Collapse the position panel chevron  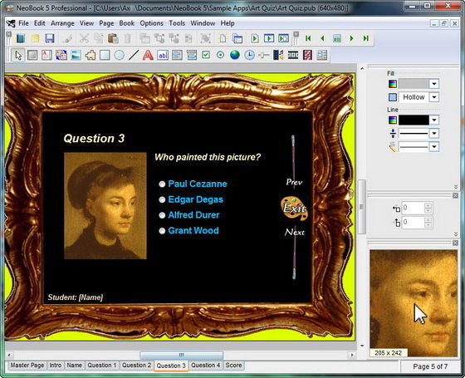coord(456,234)
